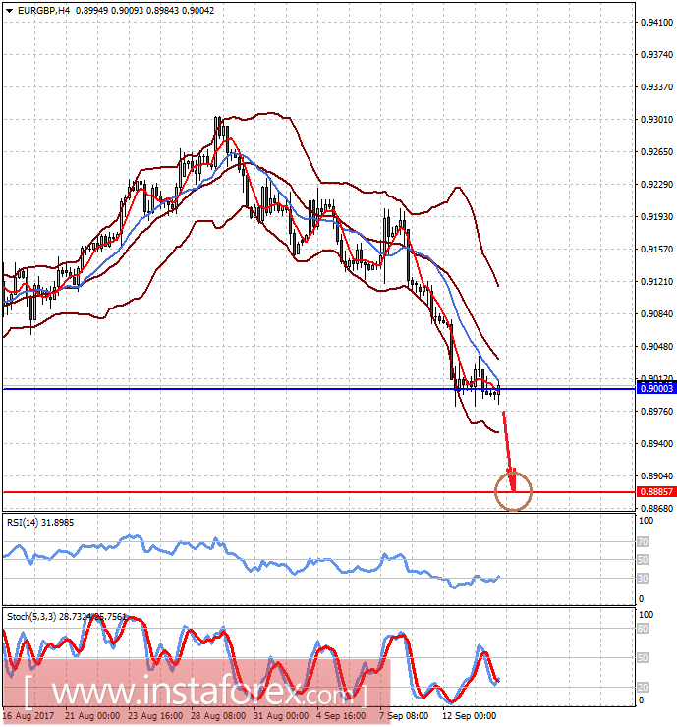Click the 0.94100 price scale value

(x=656, y=23)
